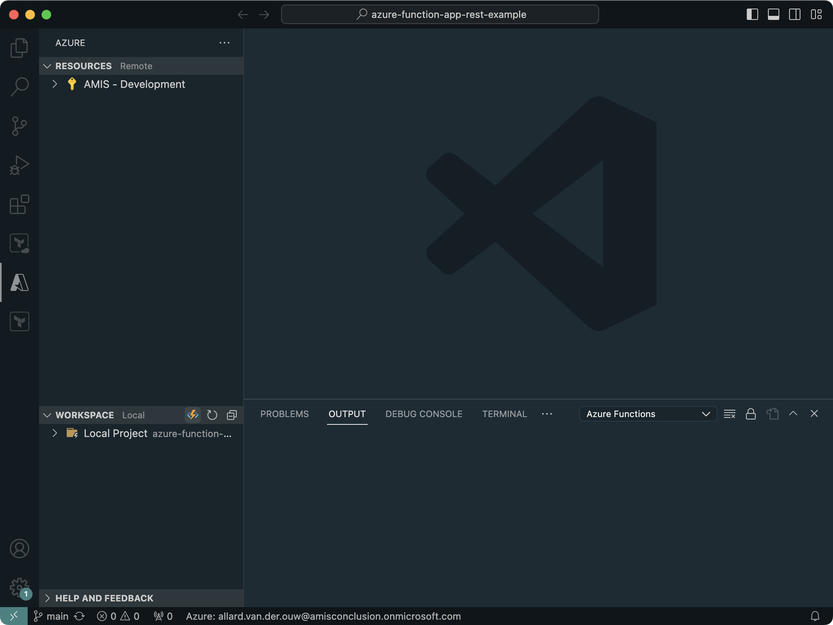Image resolution: width=833 pixels, height=625 pixels.
Task: Collapse all in Workspace section
Action: (x=231, y=415)
